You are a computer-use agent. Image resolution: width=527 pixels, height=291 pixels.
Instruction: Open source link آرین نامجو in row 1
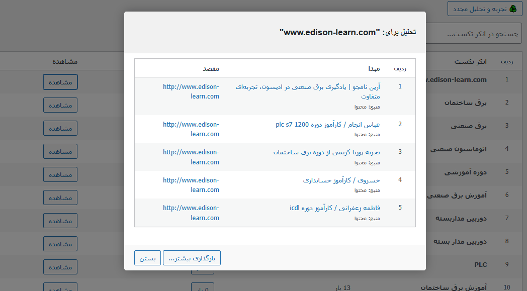[x=308, y=91]
